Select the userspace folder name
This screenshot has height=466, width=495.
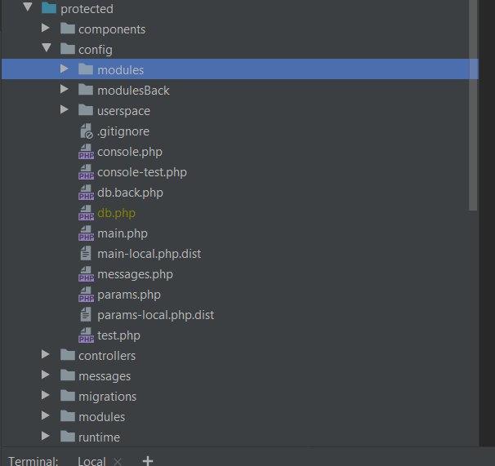pos(123,111)
